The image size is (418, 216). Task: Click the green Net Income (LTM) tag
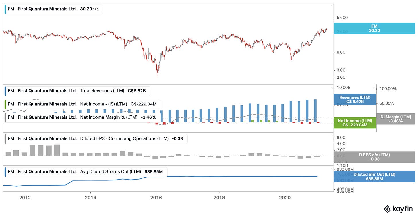point(355,123)
